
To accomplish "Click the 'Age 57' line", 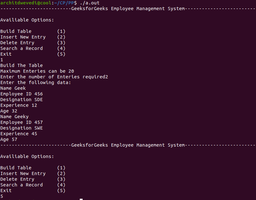I will coord(9,139).
